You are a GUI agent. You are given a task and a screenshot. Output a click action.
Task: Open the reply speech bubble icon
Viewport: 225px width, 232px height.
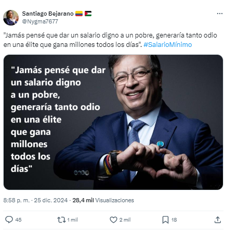pos(9,219)
